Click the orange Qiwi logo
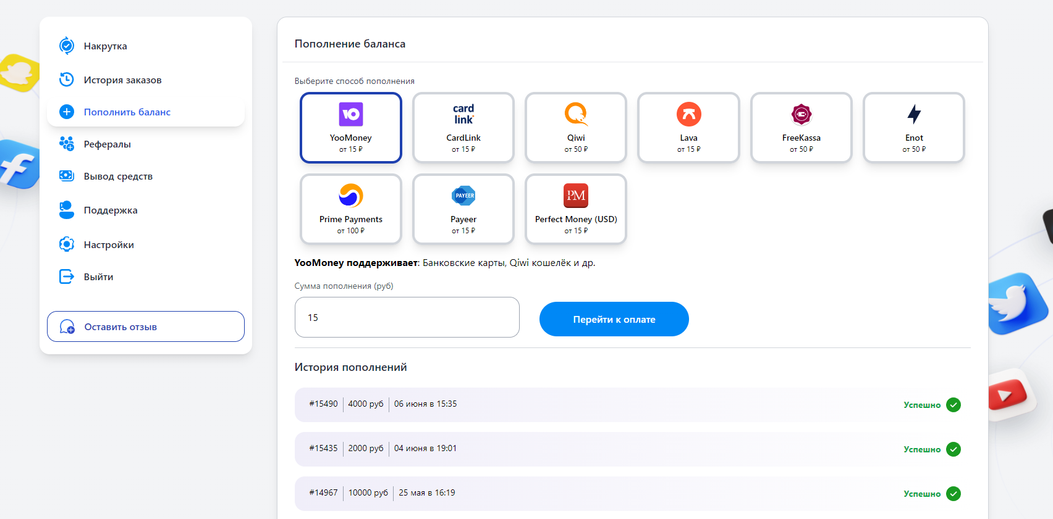1053x519 pixels. [x=576, y=114]
